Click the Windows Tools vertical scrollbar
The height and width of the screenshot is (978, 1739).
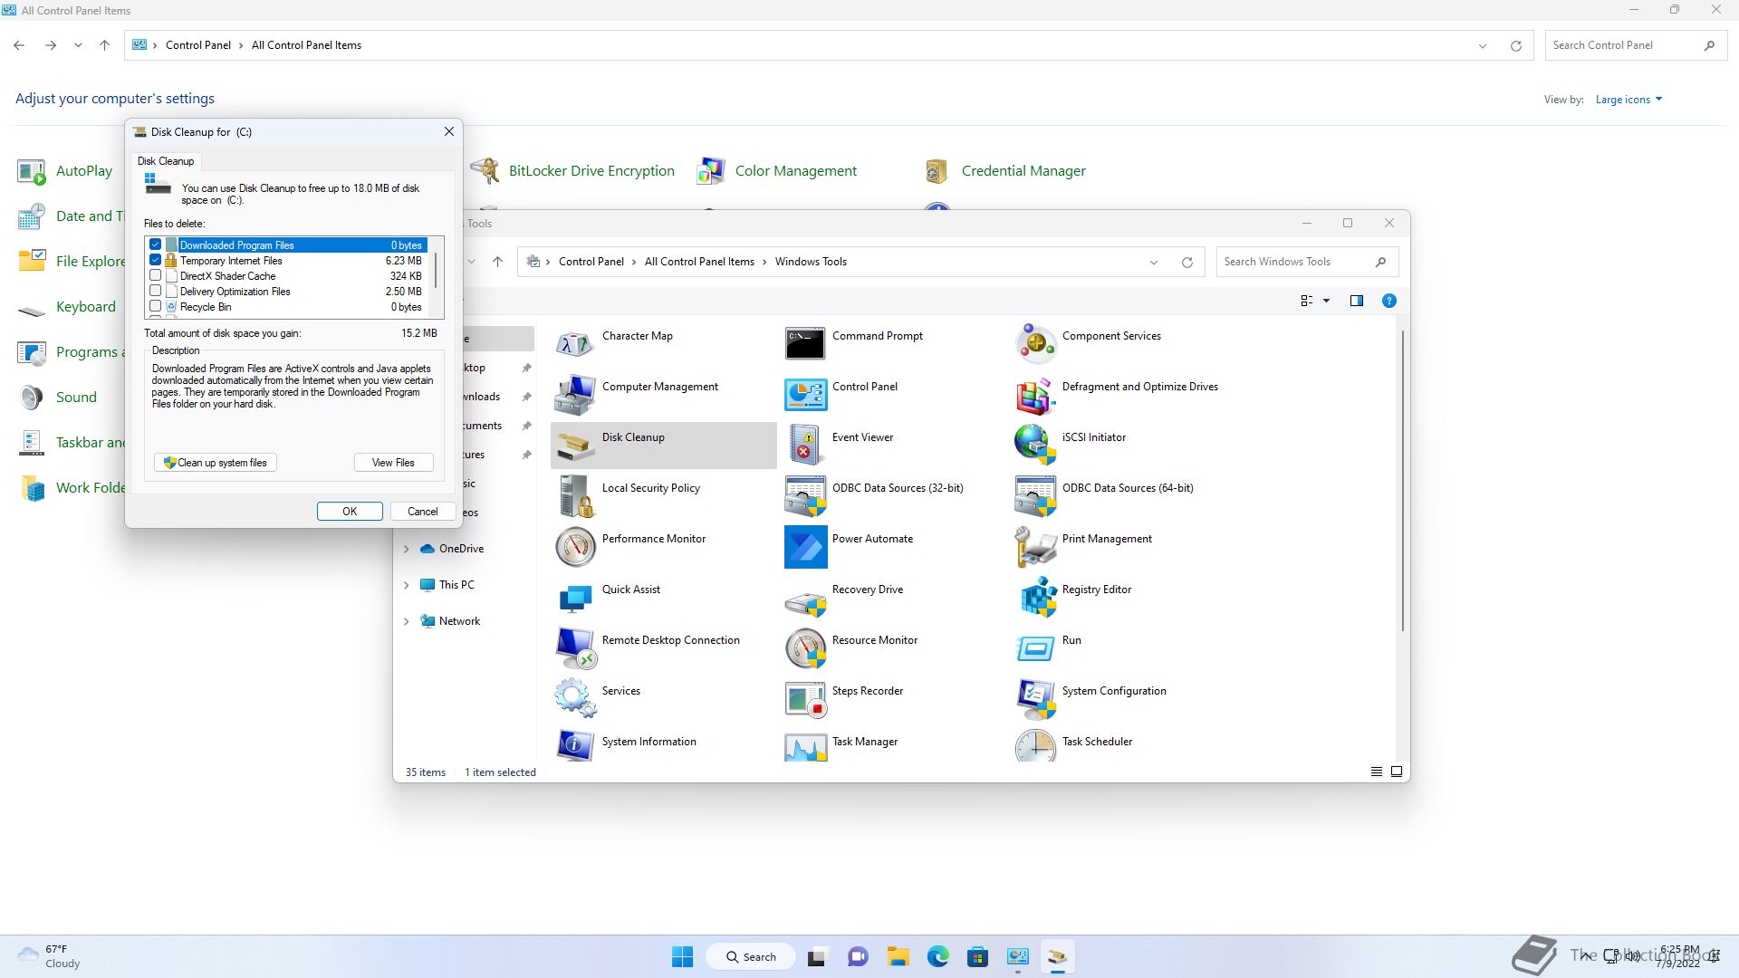(1402, 480)
